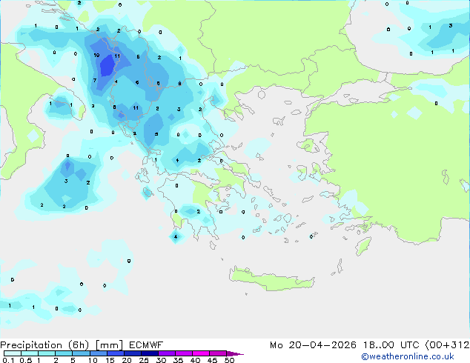Click the "0.5" legend label
This screenshot has height=363, width=470.
(26, 360)
